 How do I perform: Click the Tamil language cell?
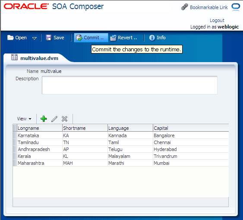click(x=130, y=142)
